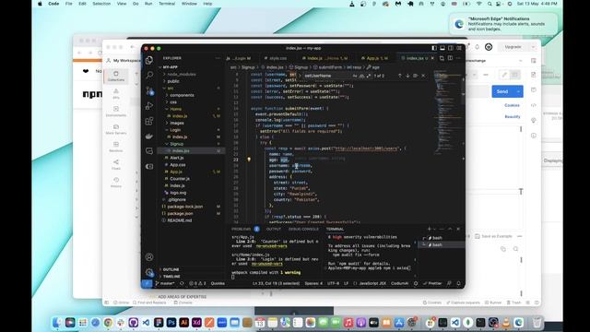
Task: Open Adobe XD from the Dock
Action: click(x=196, y=322)
